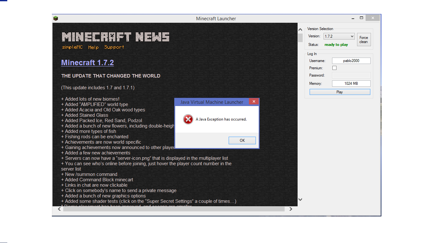The width and height of the screenshot is (432, 243).
Task: Click '+ Added lots of new biomes!' line
Action: coord(90,99)
